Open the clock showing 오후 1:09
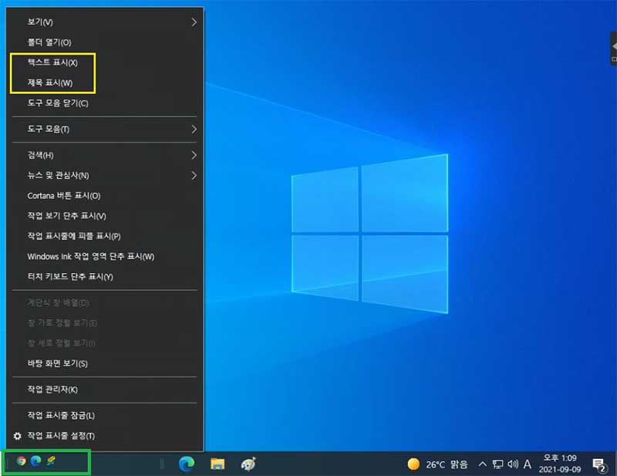The height and width of the screenshot is (476, 617). (560, 464)
